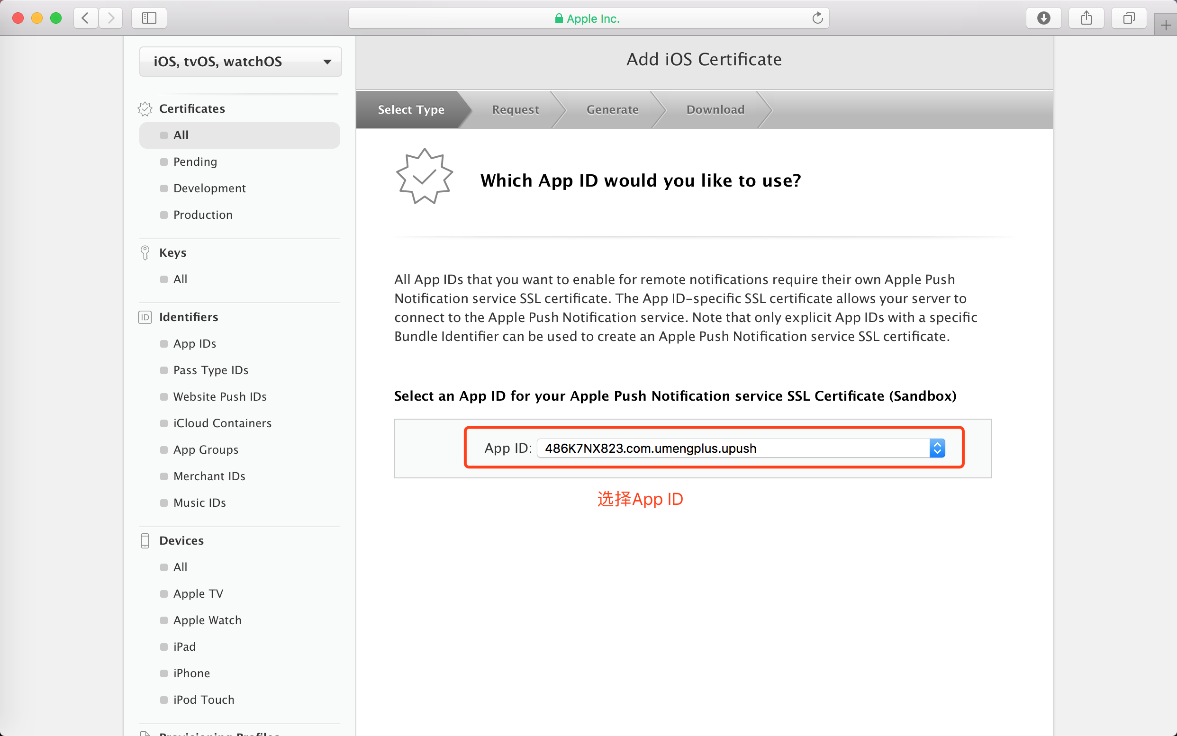Click the Identifiers section heading
The width and height of the screenshot is (1177, 736).
189,317
